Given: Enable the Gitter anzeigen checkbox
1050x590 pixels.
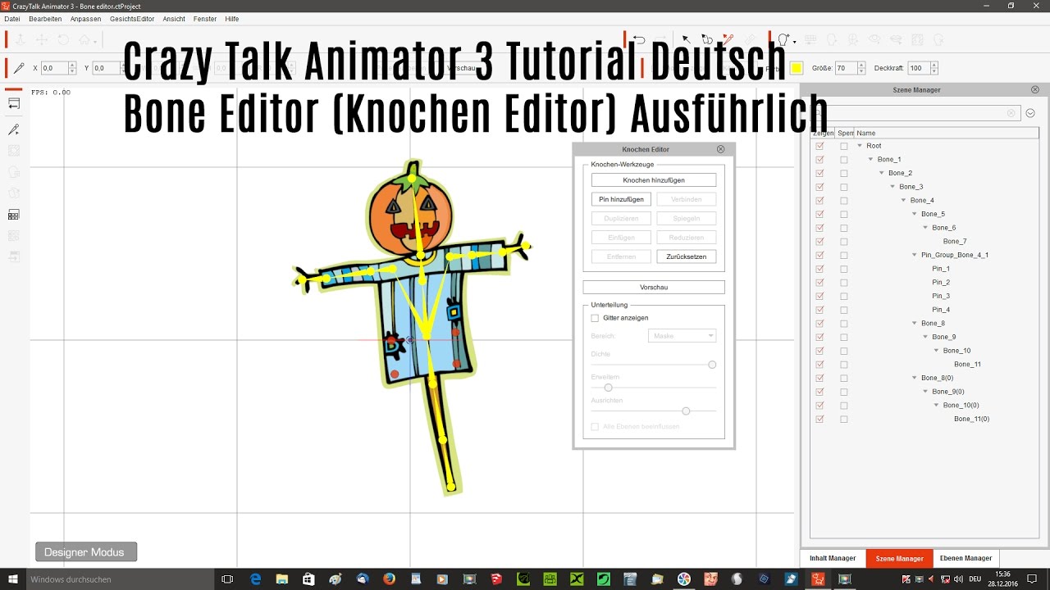Looking at the screenshot, I should (595, 318).
